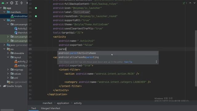The image size is (197, 111).
Task: Click the editor vertical scrollbar
Action: pos(196,58)
